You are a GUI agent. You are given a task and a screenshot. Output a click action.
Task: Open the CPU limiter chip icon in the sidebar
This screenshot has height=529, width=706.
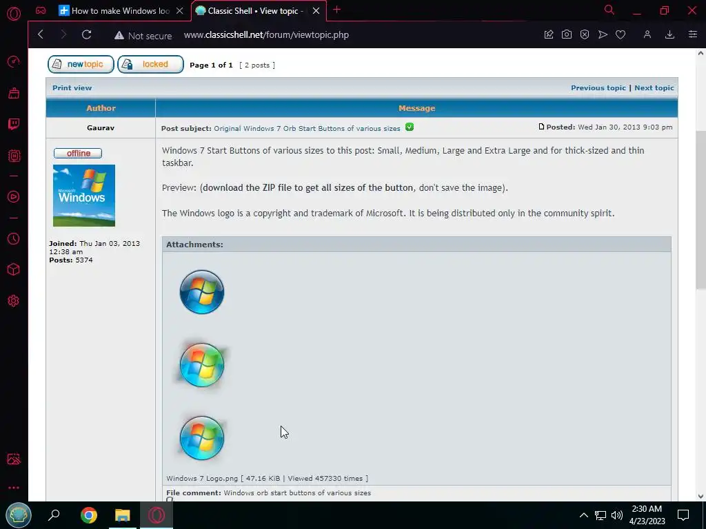[14, 156]
